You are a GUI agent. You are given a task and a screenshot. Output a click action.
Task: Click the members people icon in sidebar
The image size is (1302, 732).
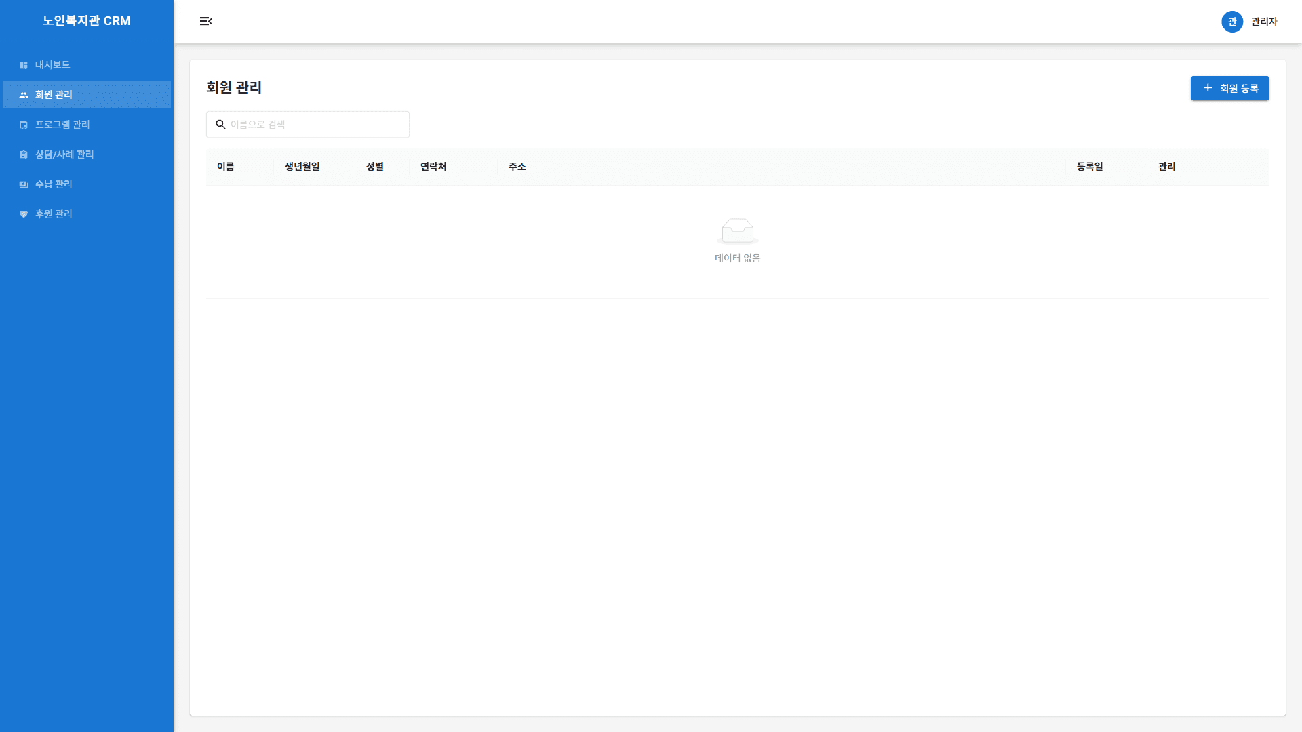point(24,95)
